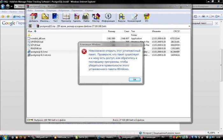Click the IE address bar URL field
This screenshot has height=140, width=223.
click(x=20, y=6)
